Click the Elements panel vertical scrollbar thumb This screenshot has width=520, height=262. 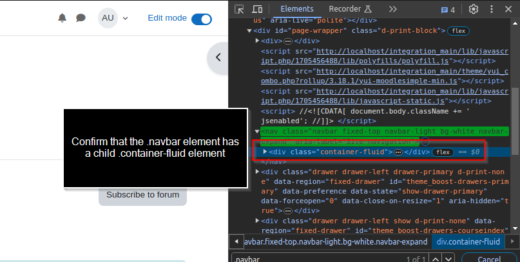(x=515, y=122)
